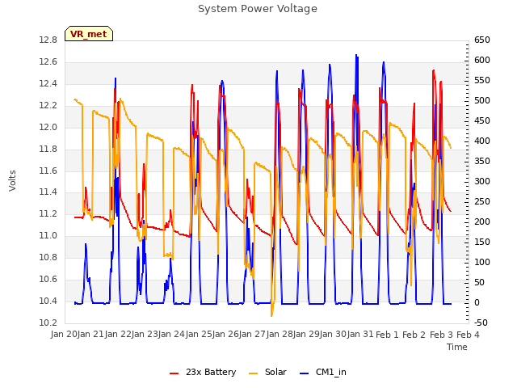Click the 650 right axis value
The image size is (517, 388).
click(x=482, y=40)
